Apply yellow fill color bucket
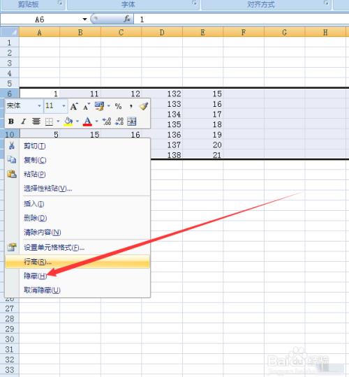The height and width of the screenshot is (377, 349). click(x=68, y=121)
